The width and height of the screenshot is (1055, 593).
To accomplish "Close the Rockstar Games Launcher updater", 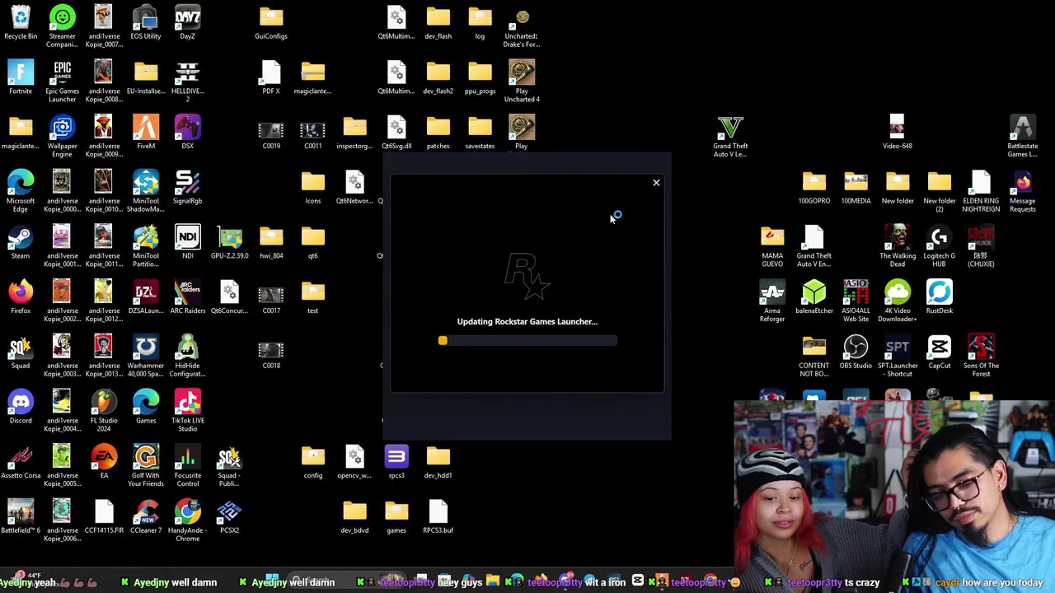I will tap(656, 183).
